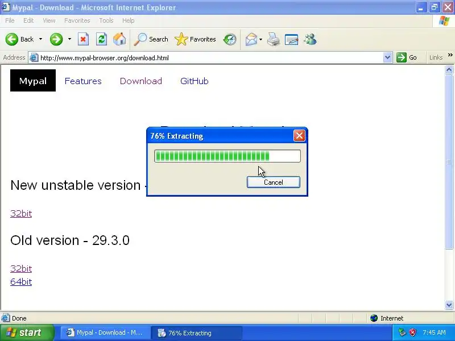455x341 pixels.
Task: Open the File menu
Action: coord(10,20)
